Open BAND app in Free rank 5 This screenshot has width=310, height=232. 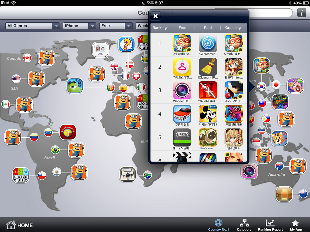click(182, 137)
